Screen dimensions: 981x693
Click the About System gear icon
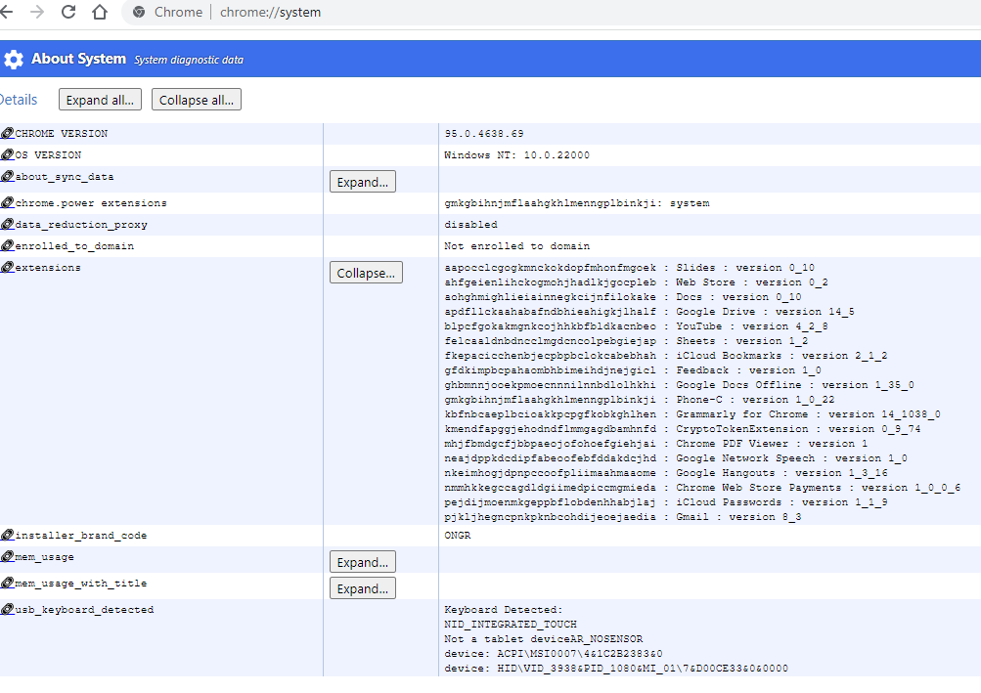point(13,60)
